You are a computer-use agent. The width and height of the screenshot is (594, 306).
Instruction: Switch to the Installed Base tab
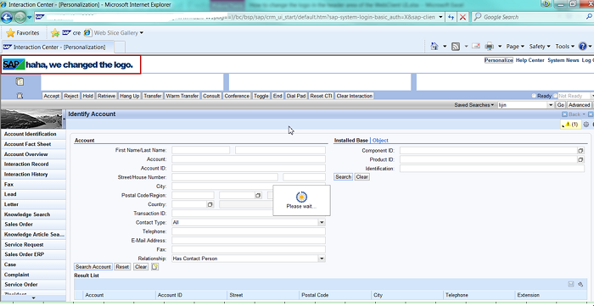pos(350,141)
